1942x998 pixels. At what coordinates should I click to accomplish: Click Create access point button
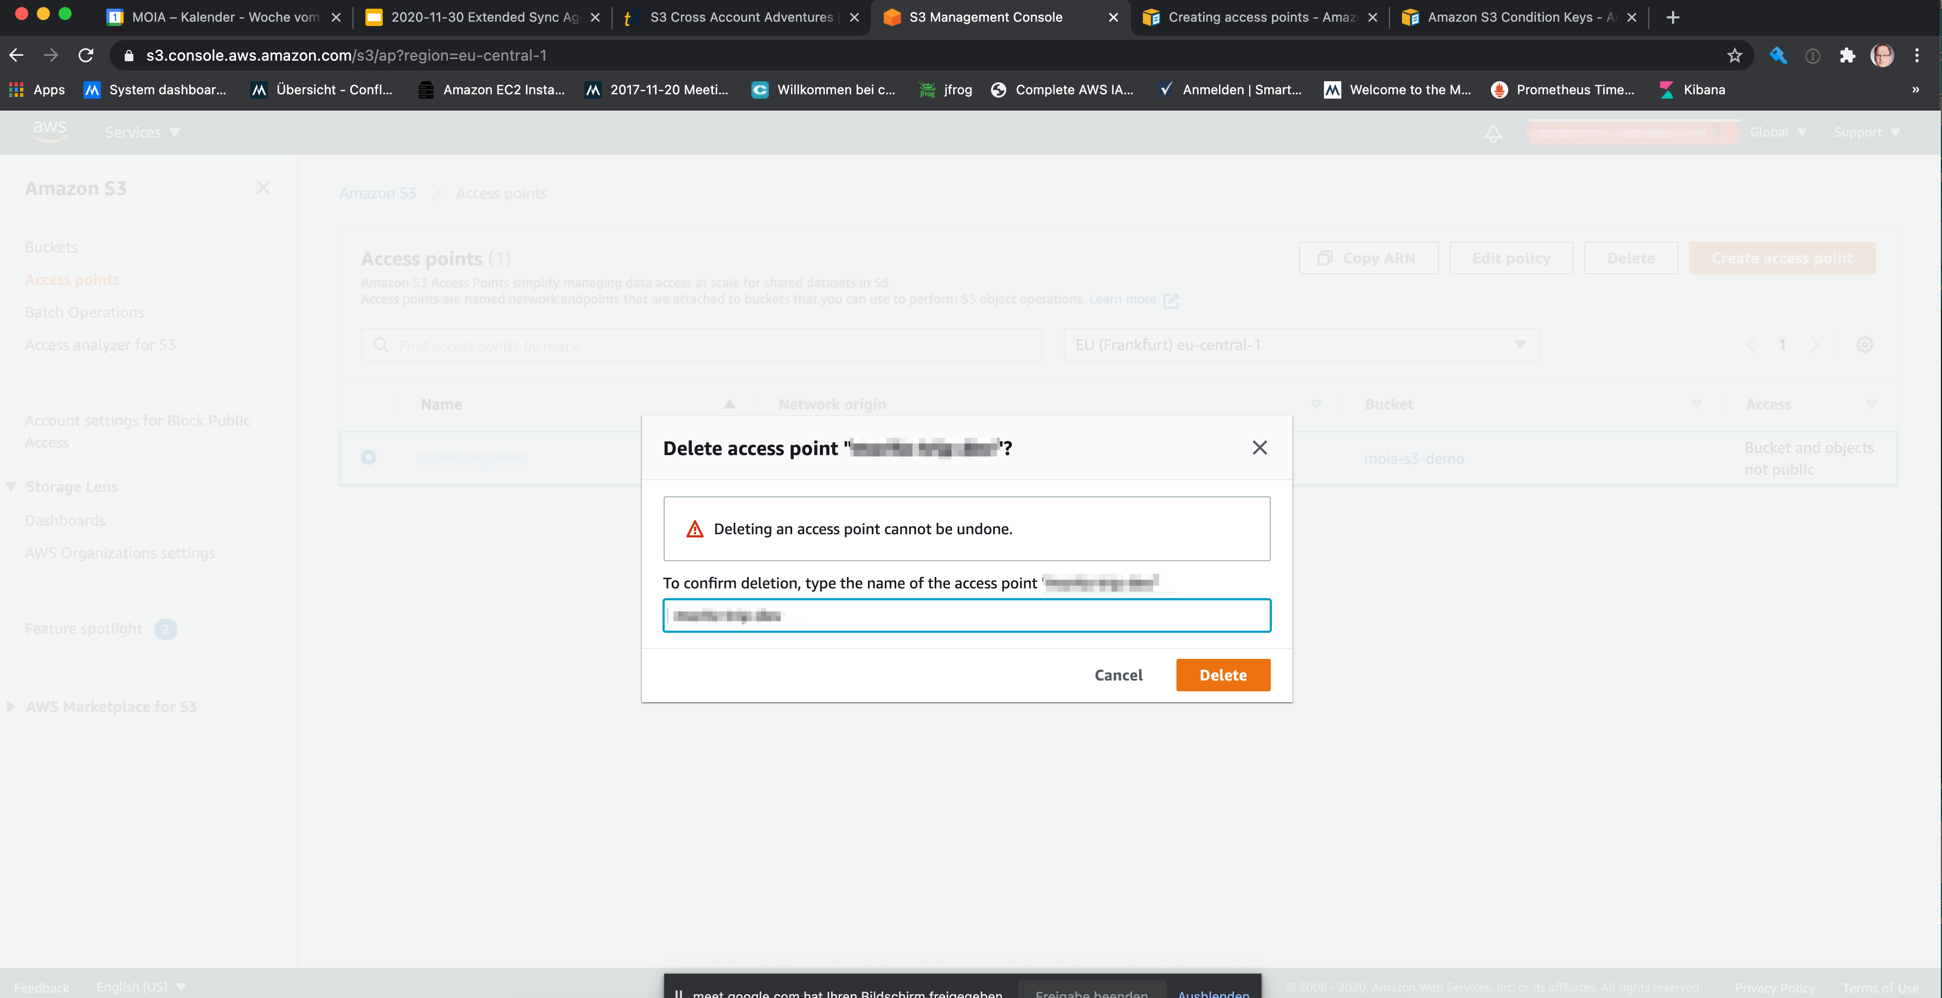tap(1782, 257)
